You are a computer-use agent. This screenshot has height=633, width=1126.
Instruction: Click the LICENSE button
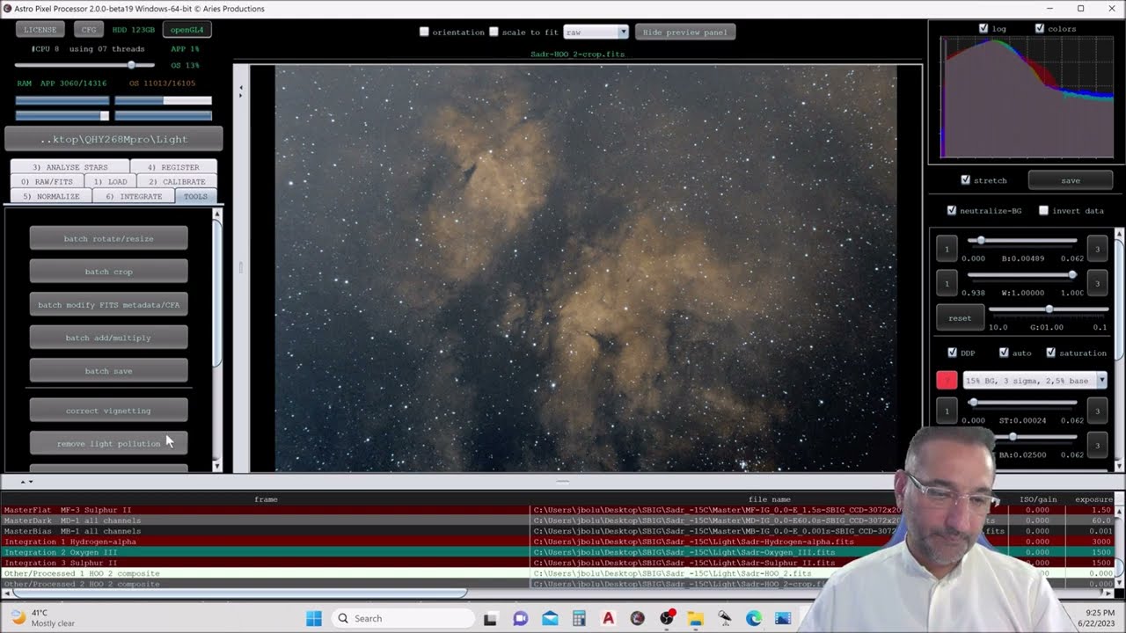(40, 29)
